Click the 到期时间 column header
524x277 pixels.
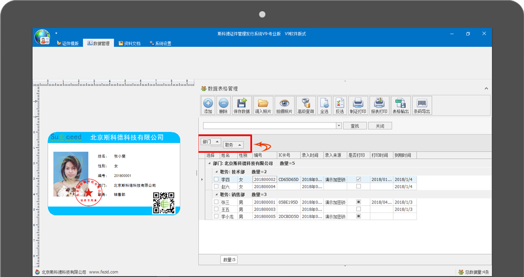tap(405, 155)
